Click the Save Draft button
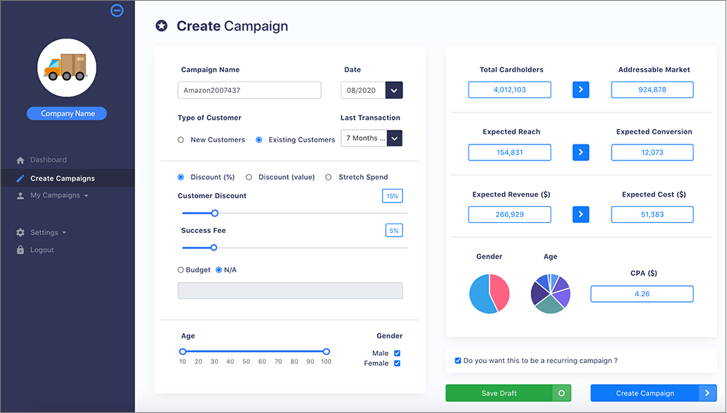The image size is (727, 413). [508, 393]
